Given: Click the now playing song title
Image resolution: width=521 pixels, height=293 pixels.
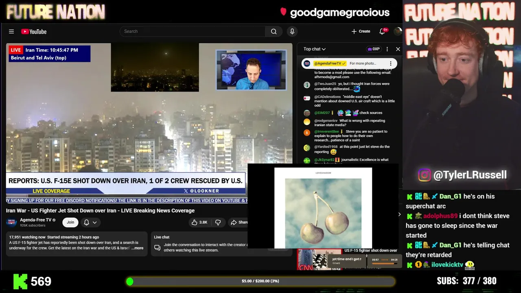Looking at the screenshot, I should point(346,259).
